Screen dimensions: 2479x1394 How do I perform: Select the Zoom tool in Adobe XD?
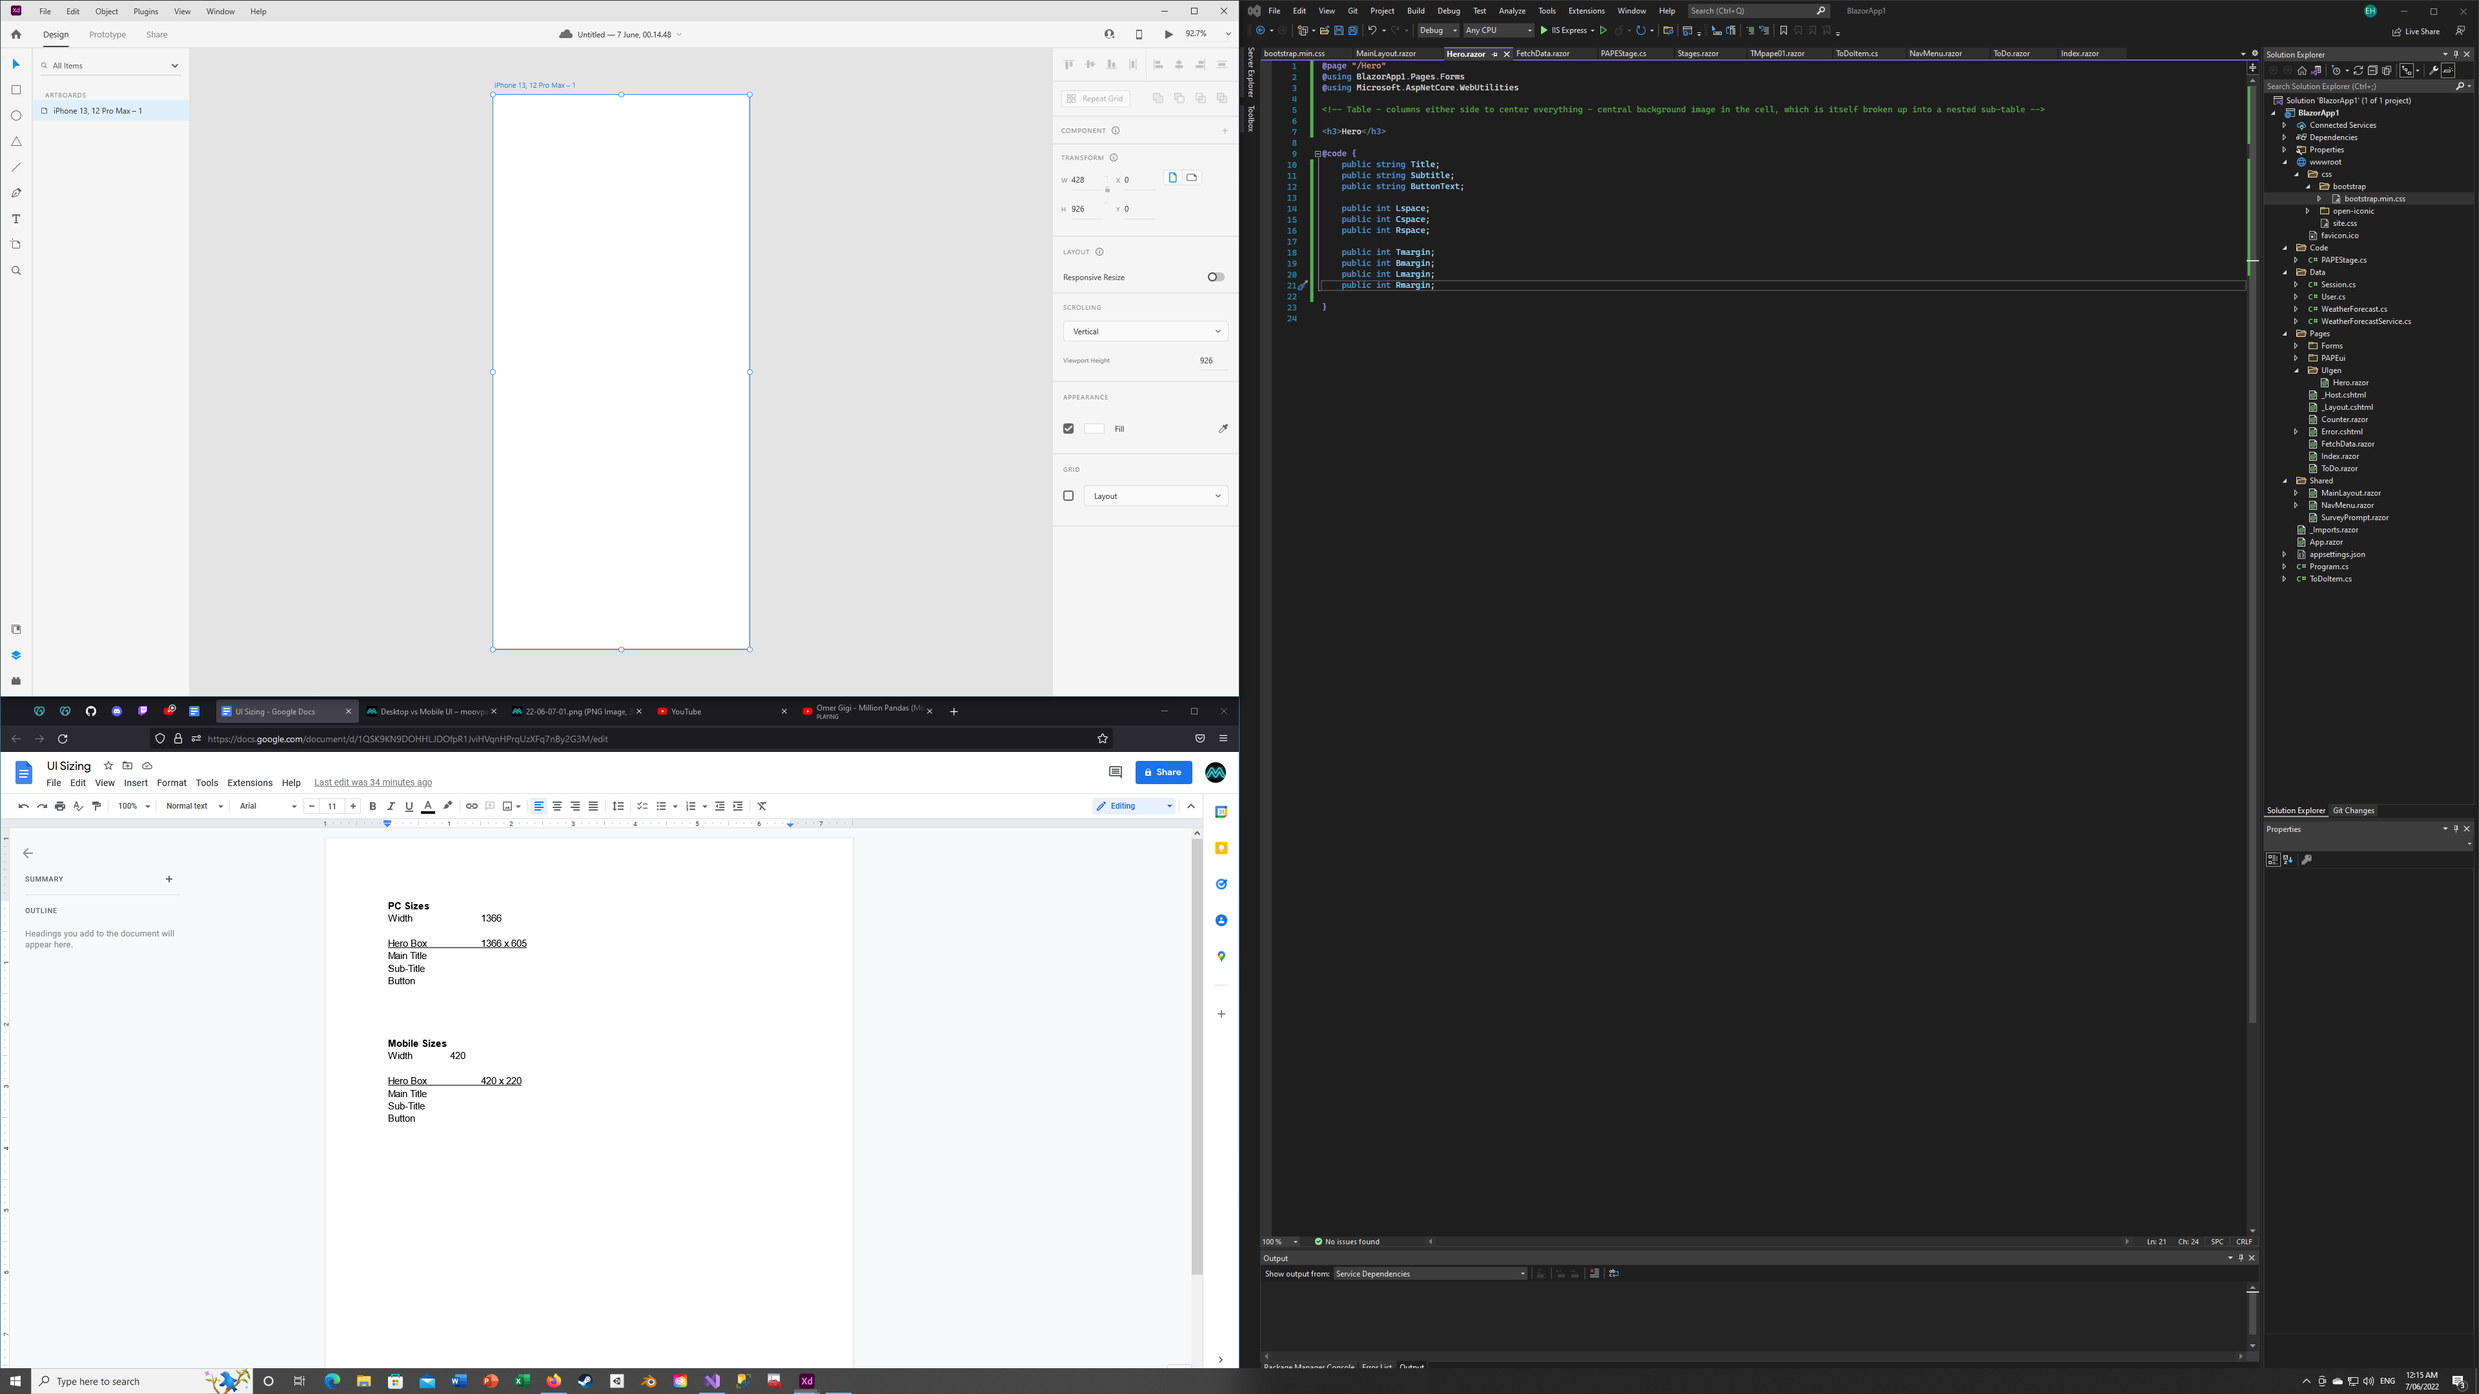click(15, 270)
